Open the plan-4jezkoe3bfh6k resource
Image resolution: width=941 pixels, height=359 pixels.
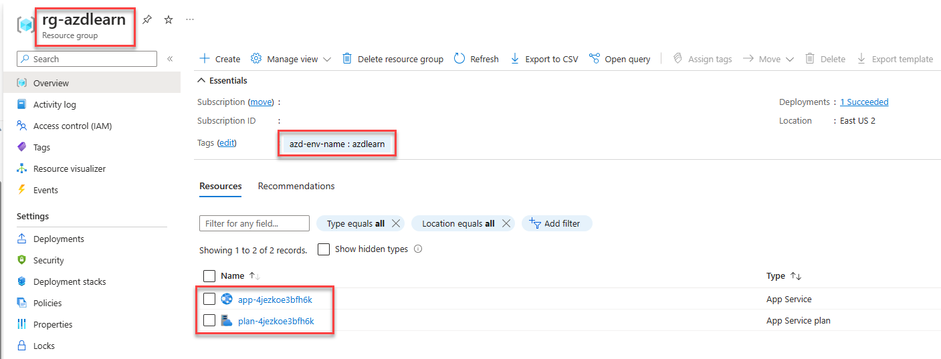pos(276,321)
